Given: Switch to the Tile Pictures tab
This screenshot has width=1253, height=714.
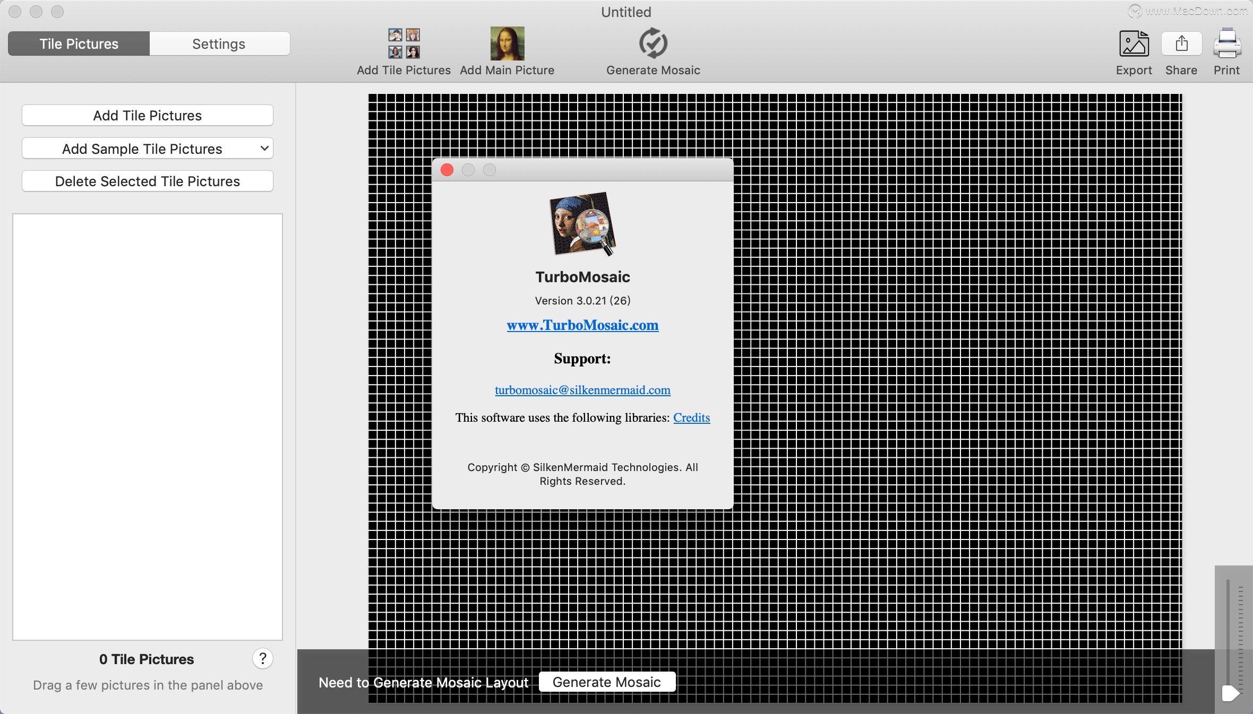Looking at the screenshot, I should pyautogui.click(x=79, y=43).
